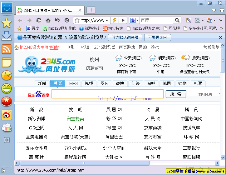The width and height of the screenshot is (226, 175).
Task: Show more toolbar items chevron
Action: coord(221,20)
